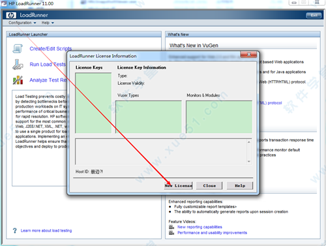The image size is (326, 246).
Task: Click scroll up arrow in license text box
Action: (x=249, y=142)
